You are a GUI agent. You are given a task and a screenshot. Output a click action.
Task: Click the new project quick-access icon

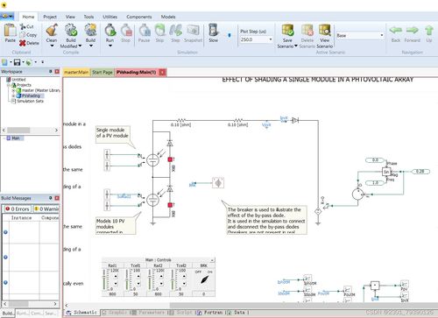4,62
